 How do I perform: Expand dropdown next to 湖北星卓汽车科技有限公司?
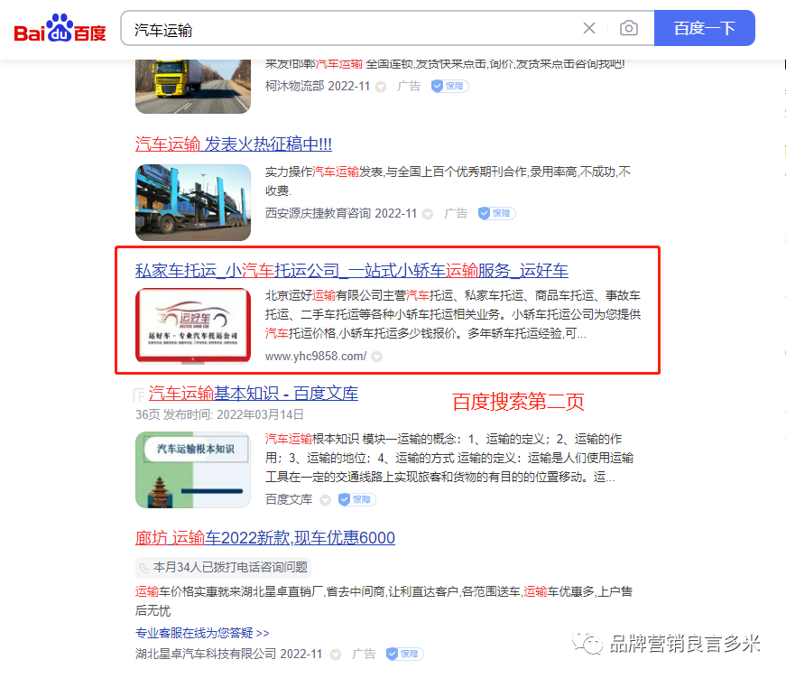(x=336, y=655)
